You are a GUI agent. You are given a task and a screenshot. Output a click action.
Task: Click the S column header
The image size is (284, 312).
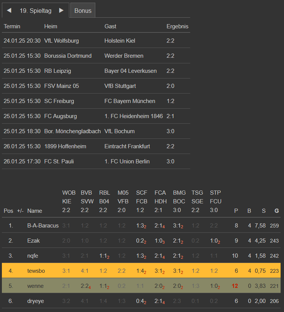(x=264, y=211)
